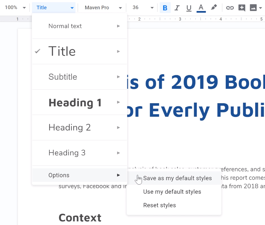Open the text color picker
265x225 pixels.
(x=201, y=8)
